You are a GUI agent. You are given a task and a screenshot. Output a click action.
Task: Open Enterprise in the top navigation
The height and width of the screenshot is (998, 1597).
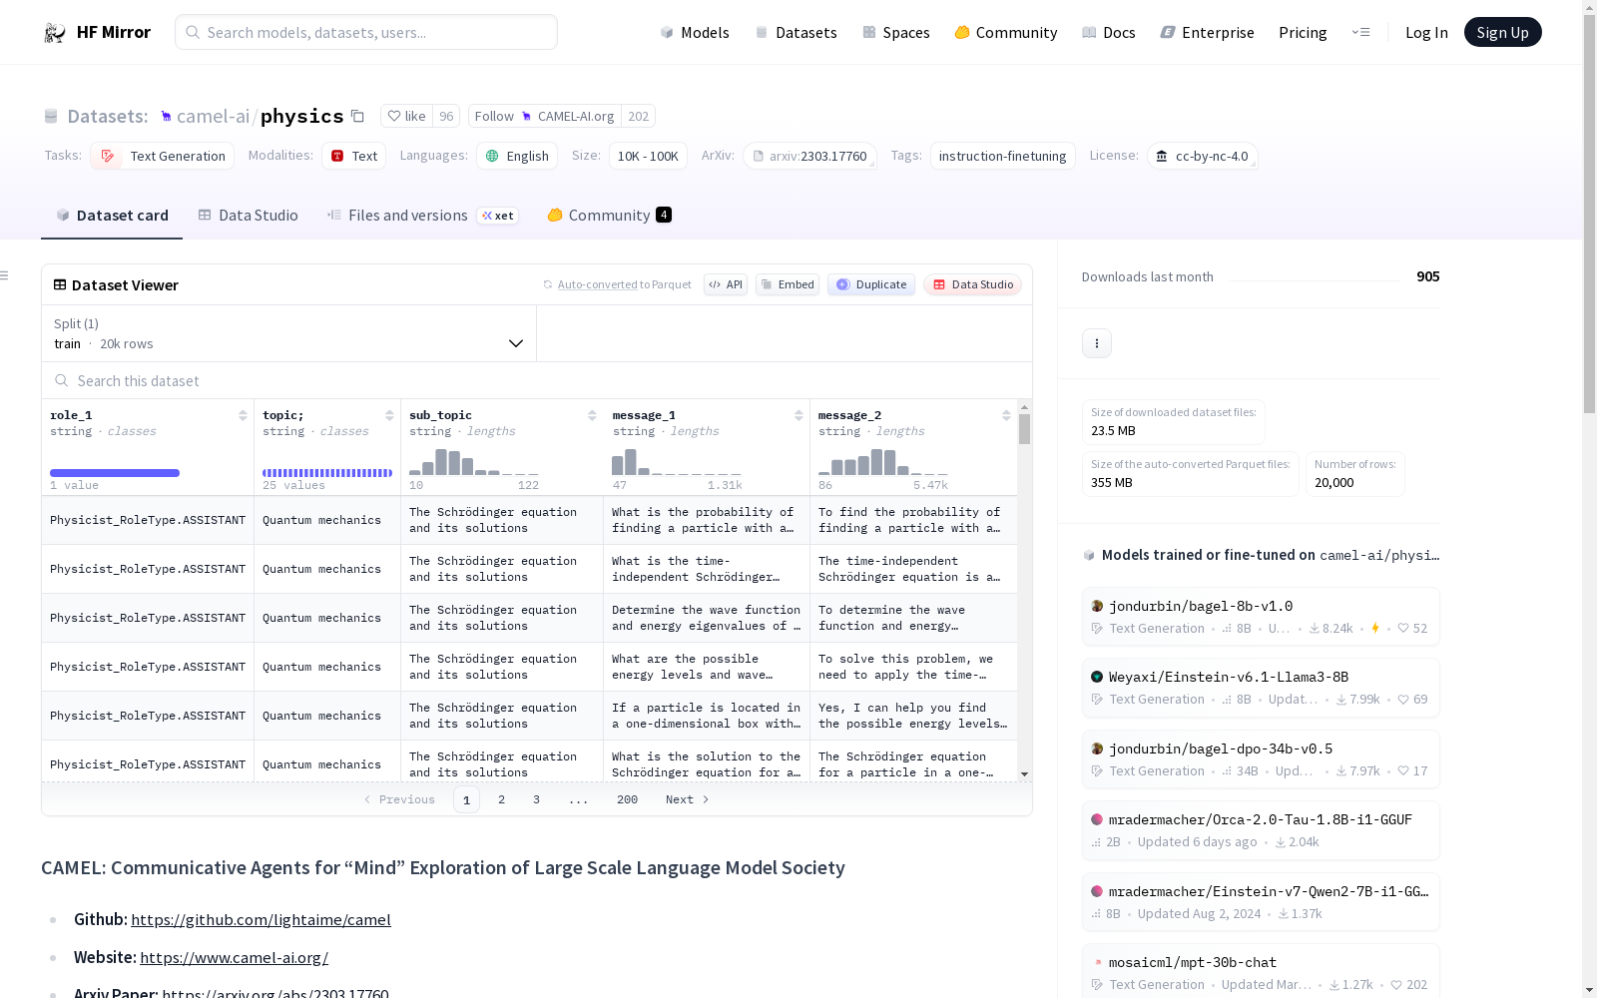pos(1207,33)
